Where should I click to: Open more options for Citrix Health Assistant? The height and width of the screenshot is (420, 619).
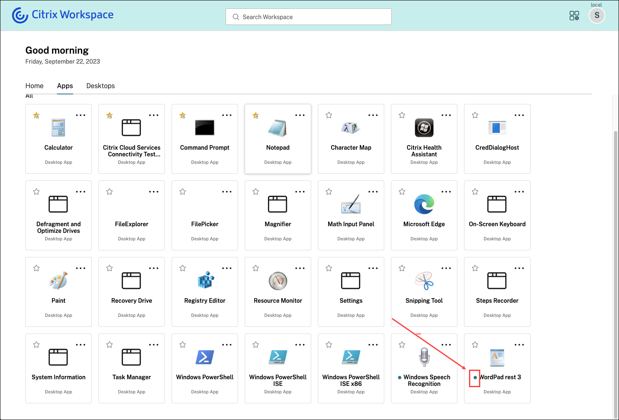446,115
